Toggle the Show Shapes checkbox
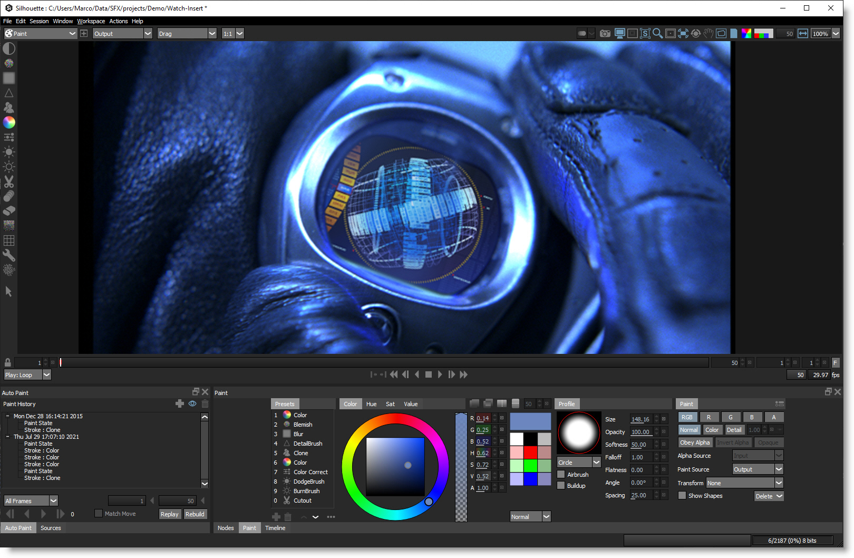Image resolution: width=854 pixels, height=558 pixels. pyautogui.click(x=682, y=496)
